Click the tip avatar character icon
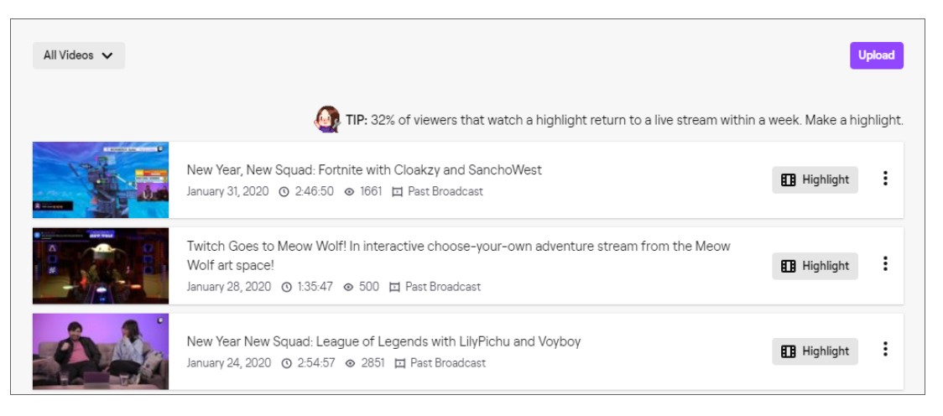943x416 pixels. coord(327,119)
